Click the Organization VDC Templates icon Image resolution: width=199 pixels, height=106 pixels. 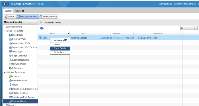11,47
